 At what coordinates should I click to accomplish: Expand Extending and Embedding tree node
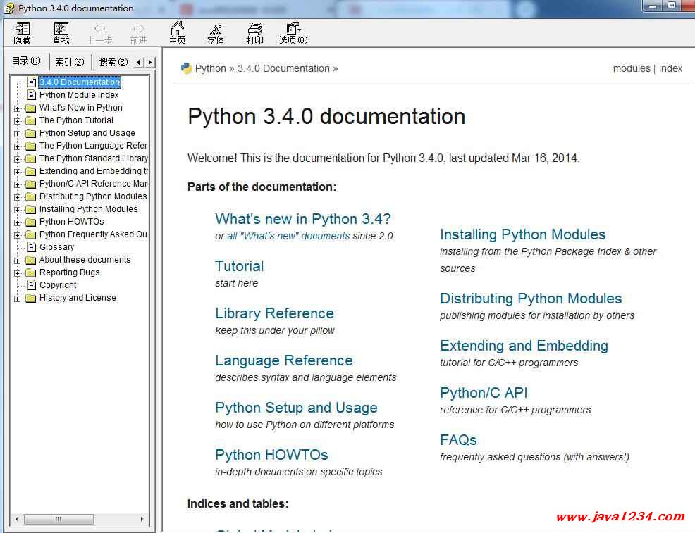coord(18,171)
